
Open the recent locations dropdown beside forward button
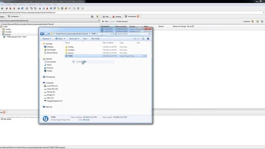(x=49, y=34)
